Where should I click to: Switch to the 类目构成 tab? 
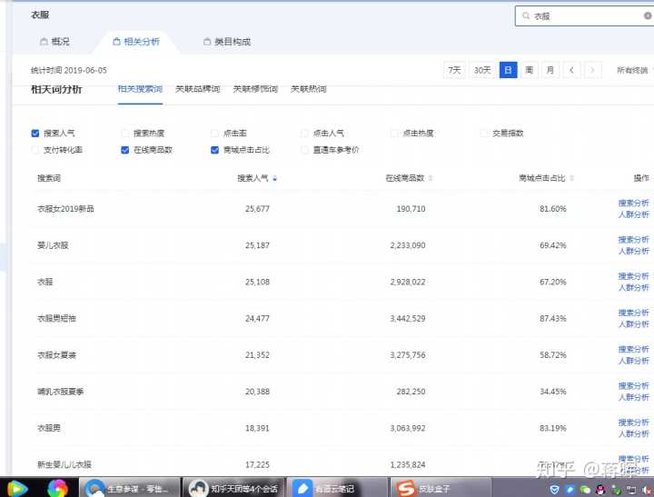click(227, 42)
